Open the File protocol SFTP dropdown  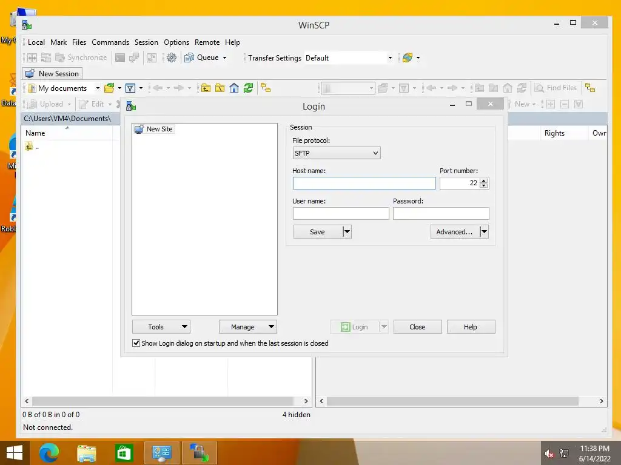pos(337,153)
